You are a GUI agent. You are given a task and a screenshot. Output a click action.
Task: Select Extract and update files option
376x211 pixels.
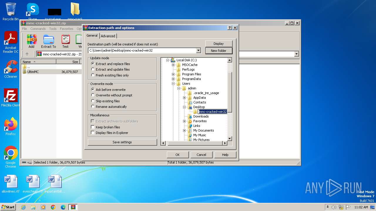(110, 69)
